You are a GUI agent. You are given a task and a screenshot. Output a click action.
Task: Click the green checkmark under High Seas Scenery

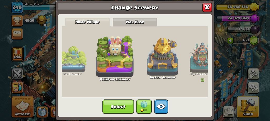point(202,80)
